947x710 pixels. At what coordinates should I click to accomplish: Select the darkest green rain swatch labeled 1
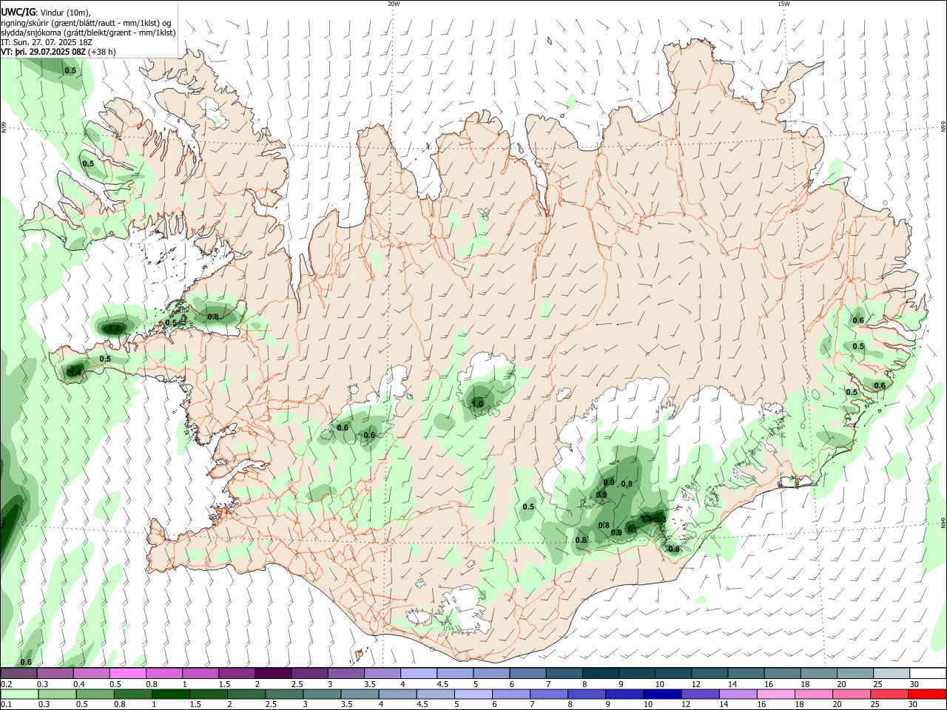pos(171,694)
